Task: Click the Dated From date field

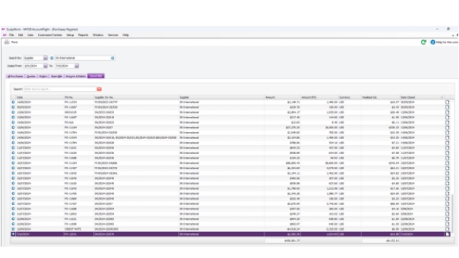Action: (34, 66)
